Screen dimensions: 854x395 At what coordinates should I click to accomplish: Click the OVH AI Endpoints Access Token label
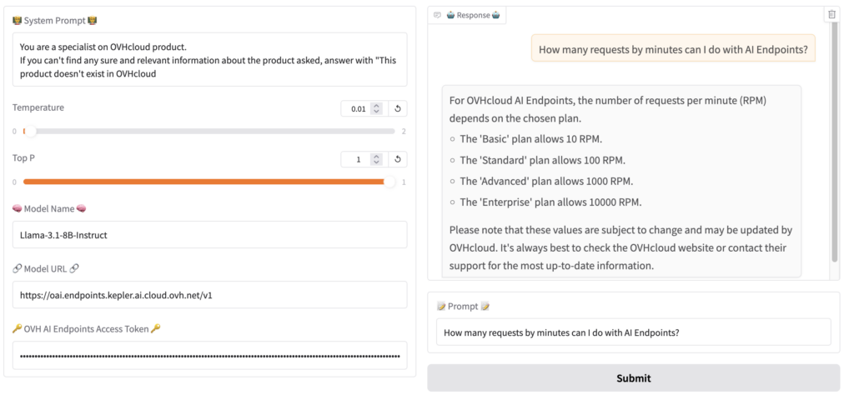point(87,328)
